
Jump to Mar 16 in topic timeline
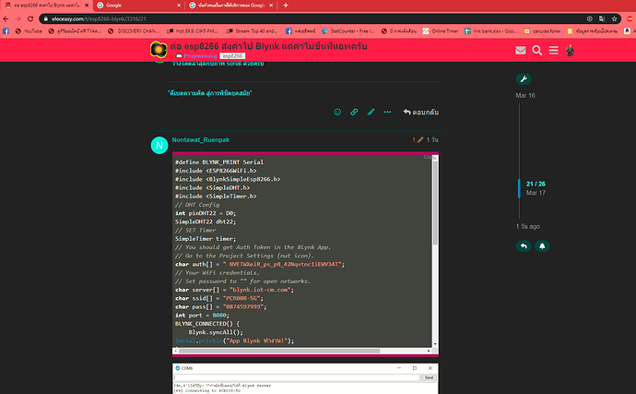[525, 95]
